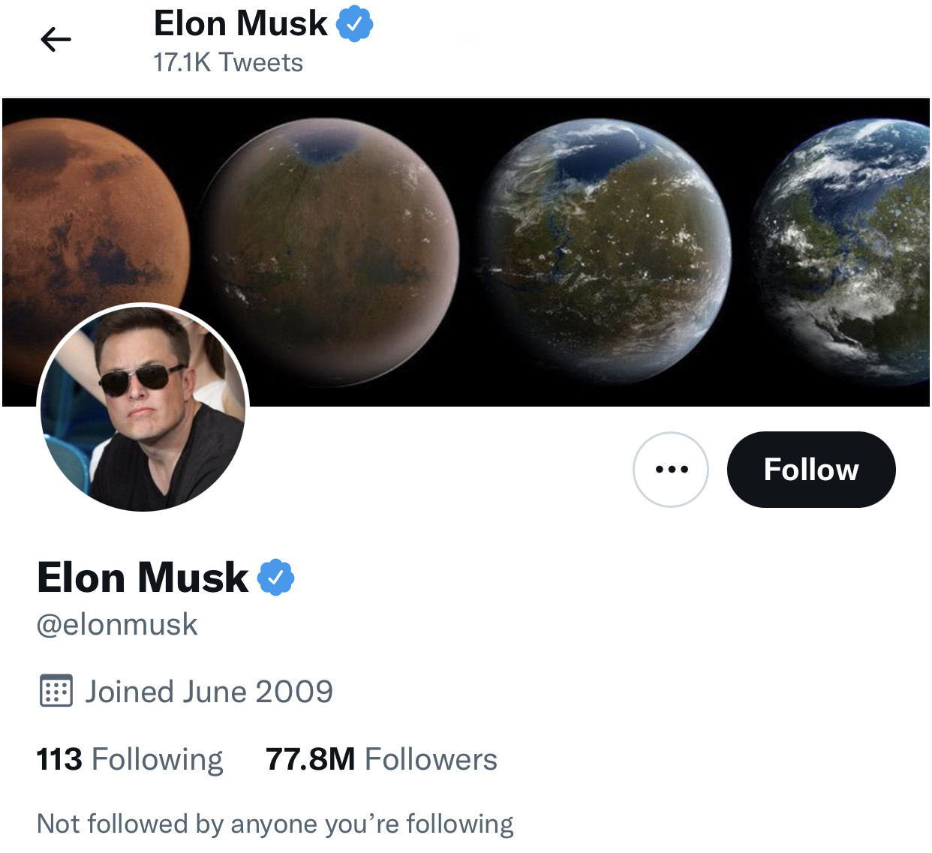Open the 113 Following list

point(130,759)
